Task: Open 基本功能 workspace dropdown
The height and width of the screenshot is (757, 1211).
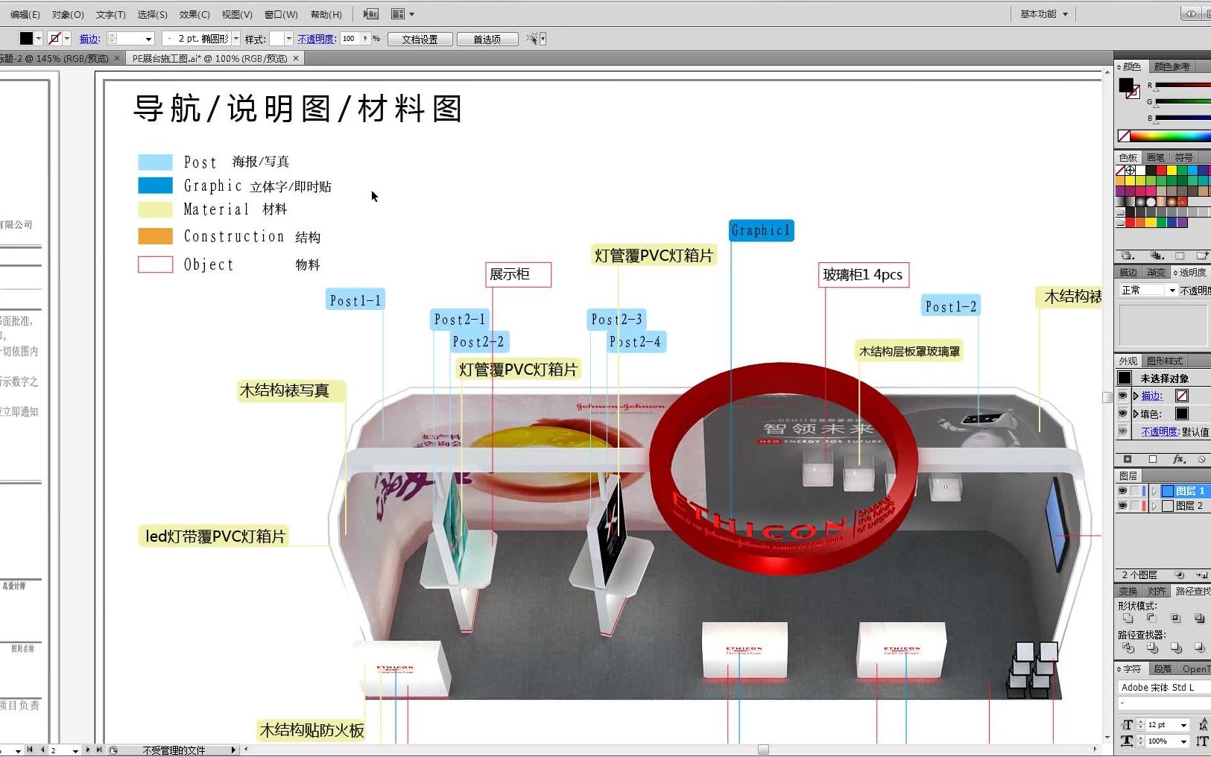Action: [1044, 14]
